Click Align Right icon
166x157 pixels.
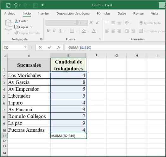tap(119, 31)
